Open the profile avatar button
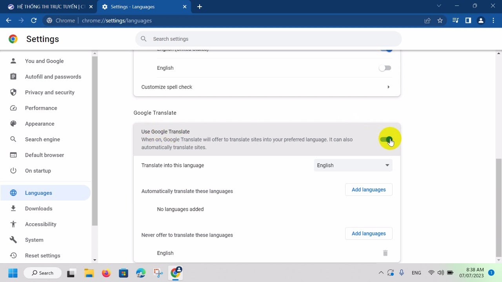The height and width of the screenshot is (282, 502). pyautogui.click(x=481, y=20)
